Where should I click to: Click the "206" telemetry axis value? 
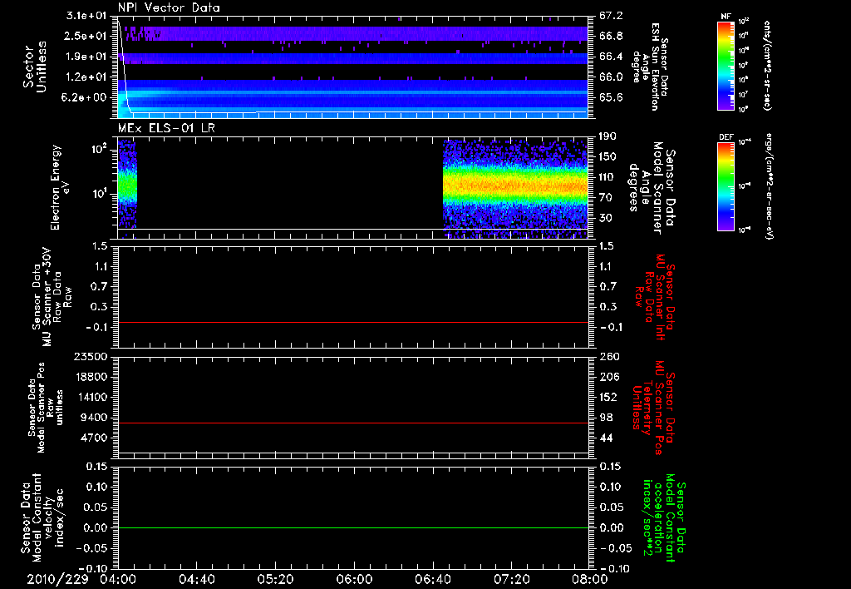609,377
